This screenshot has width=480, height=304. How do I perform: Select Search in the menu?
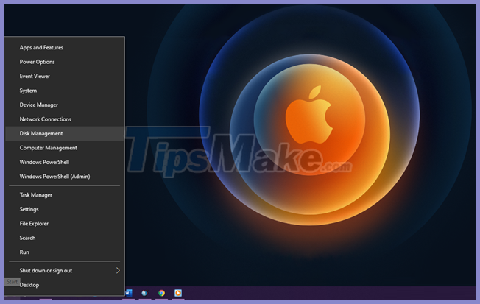click(x=64, y=238)
